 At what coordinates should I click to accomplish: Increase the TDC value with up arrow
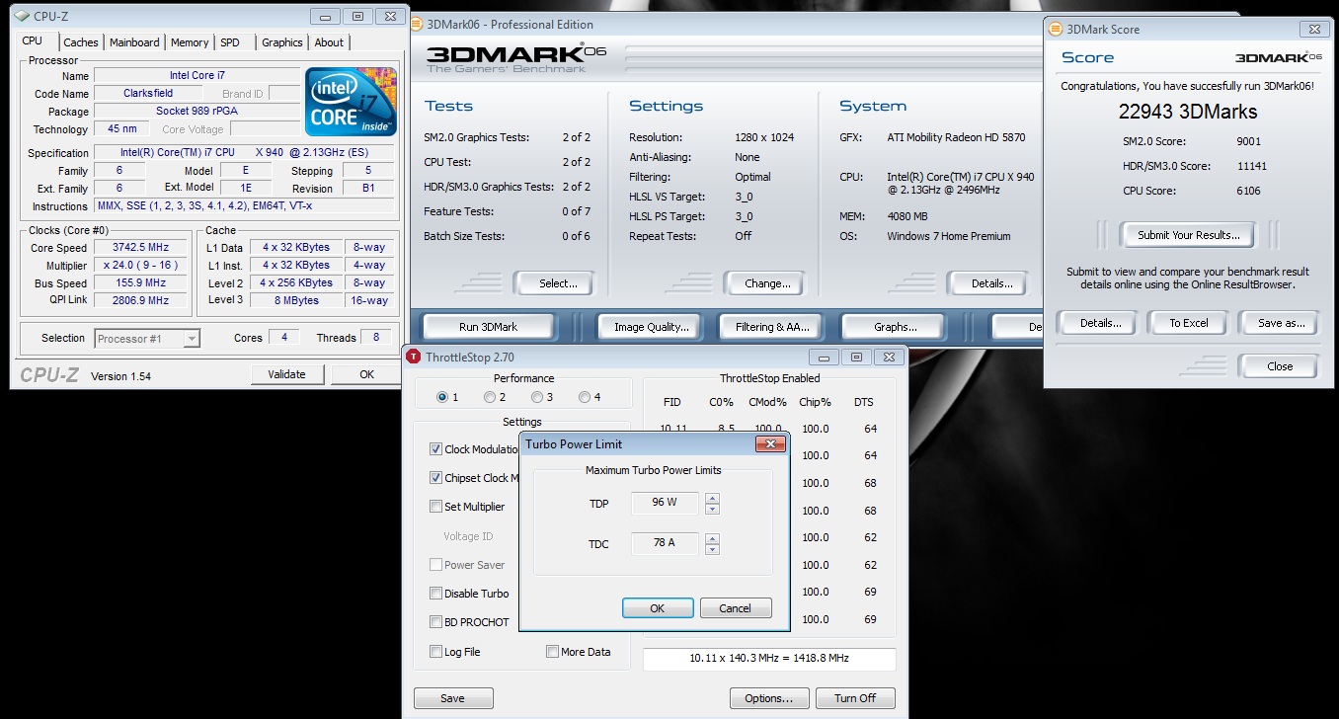tap(712, 538)
